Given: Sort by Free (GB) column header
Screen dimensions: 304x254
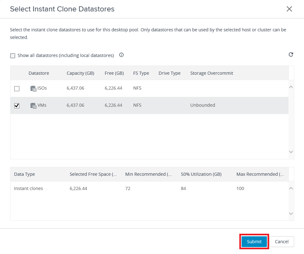Looking at the screenshot, I should pyautogui.click(x=114, y=73).
